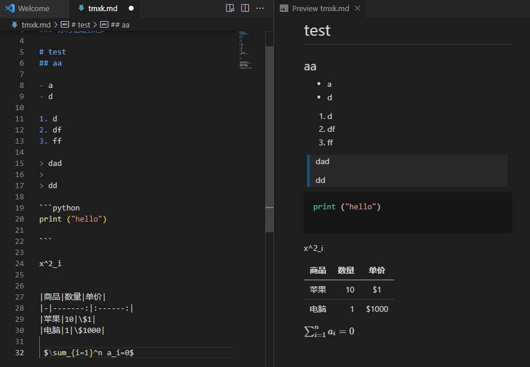Close the Preview tmxk.md tab
The image size is (530, 367).
click(x=357, y=8)
